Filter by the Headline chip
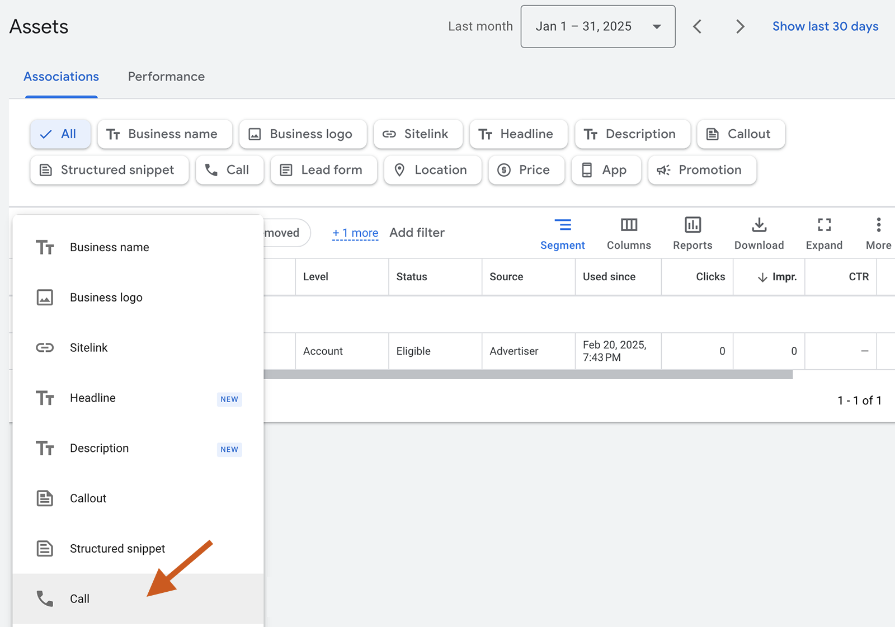Screen dimensions: 895x627 tap(519, 134)
